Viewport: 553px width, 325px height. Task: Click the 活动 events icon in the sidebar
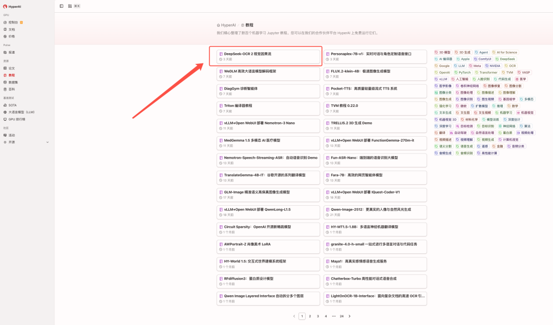point(5,135)
